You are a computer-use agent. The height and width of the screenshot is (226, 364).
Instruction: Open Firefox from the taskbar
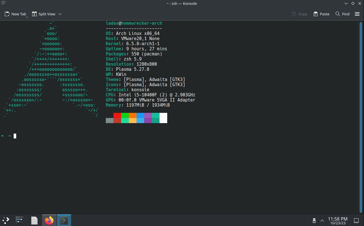(x=49, y=220)
